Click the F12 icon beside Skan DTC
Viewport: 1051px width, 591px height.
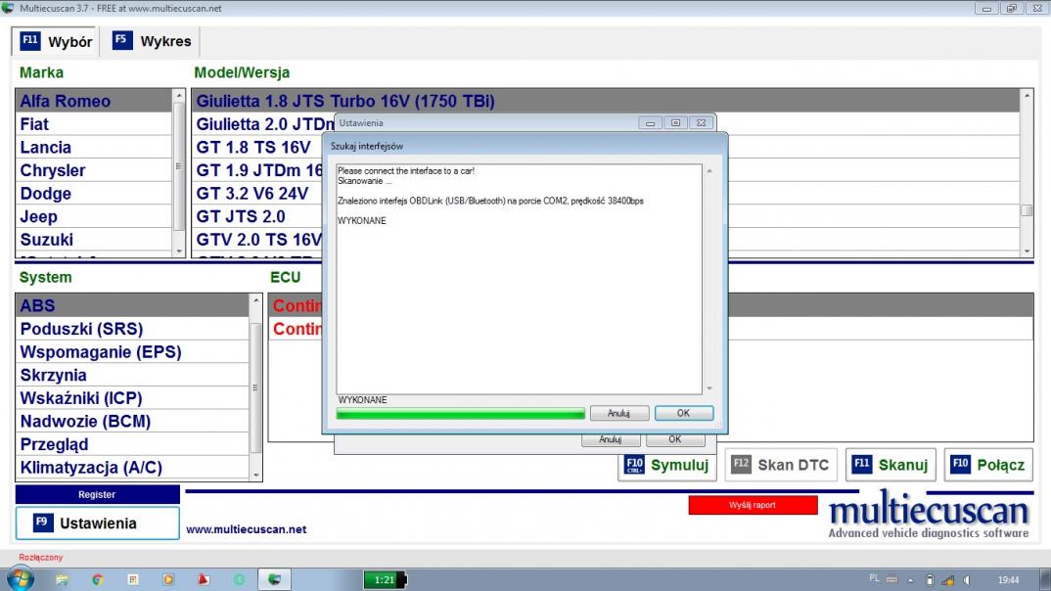tap(741, 465)
